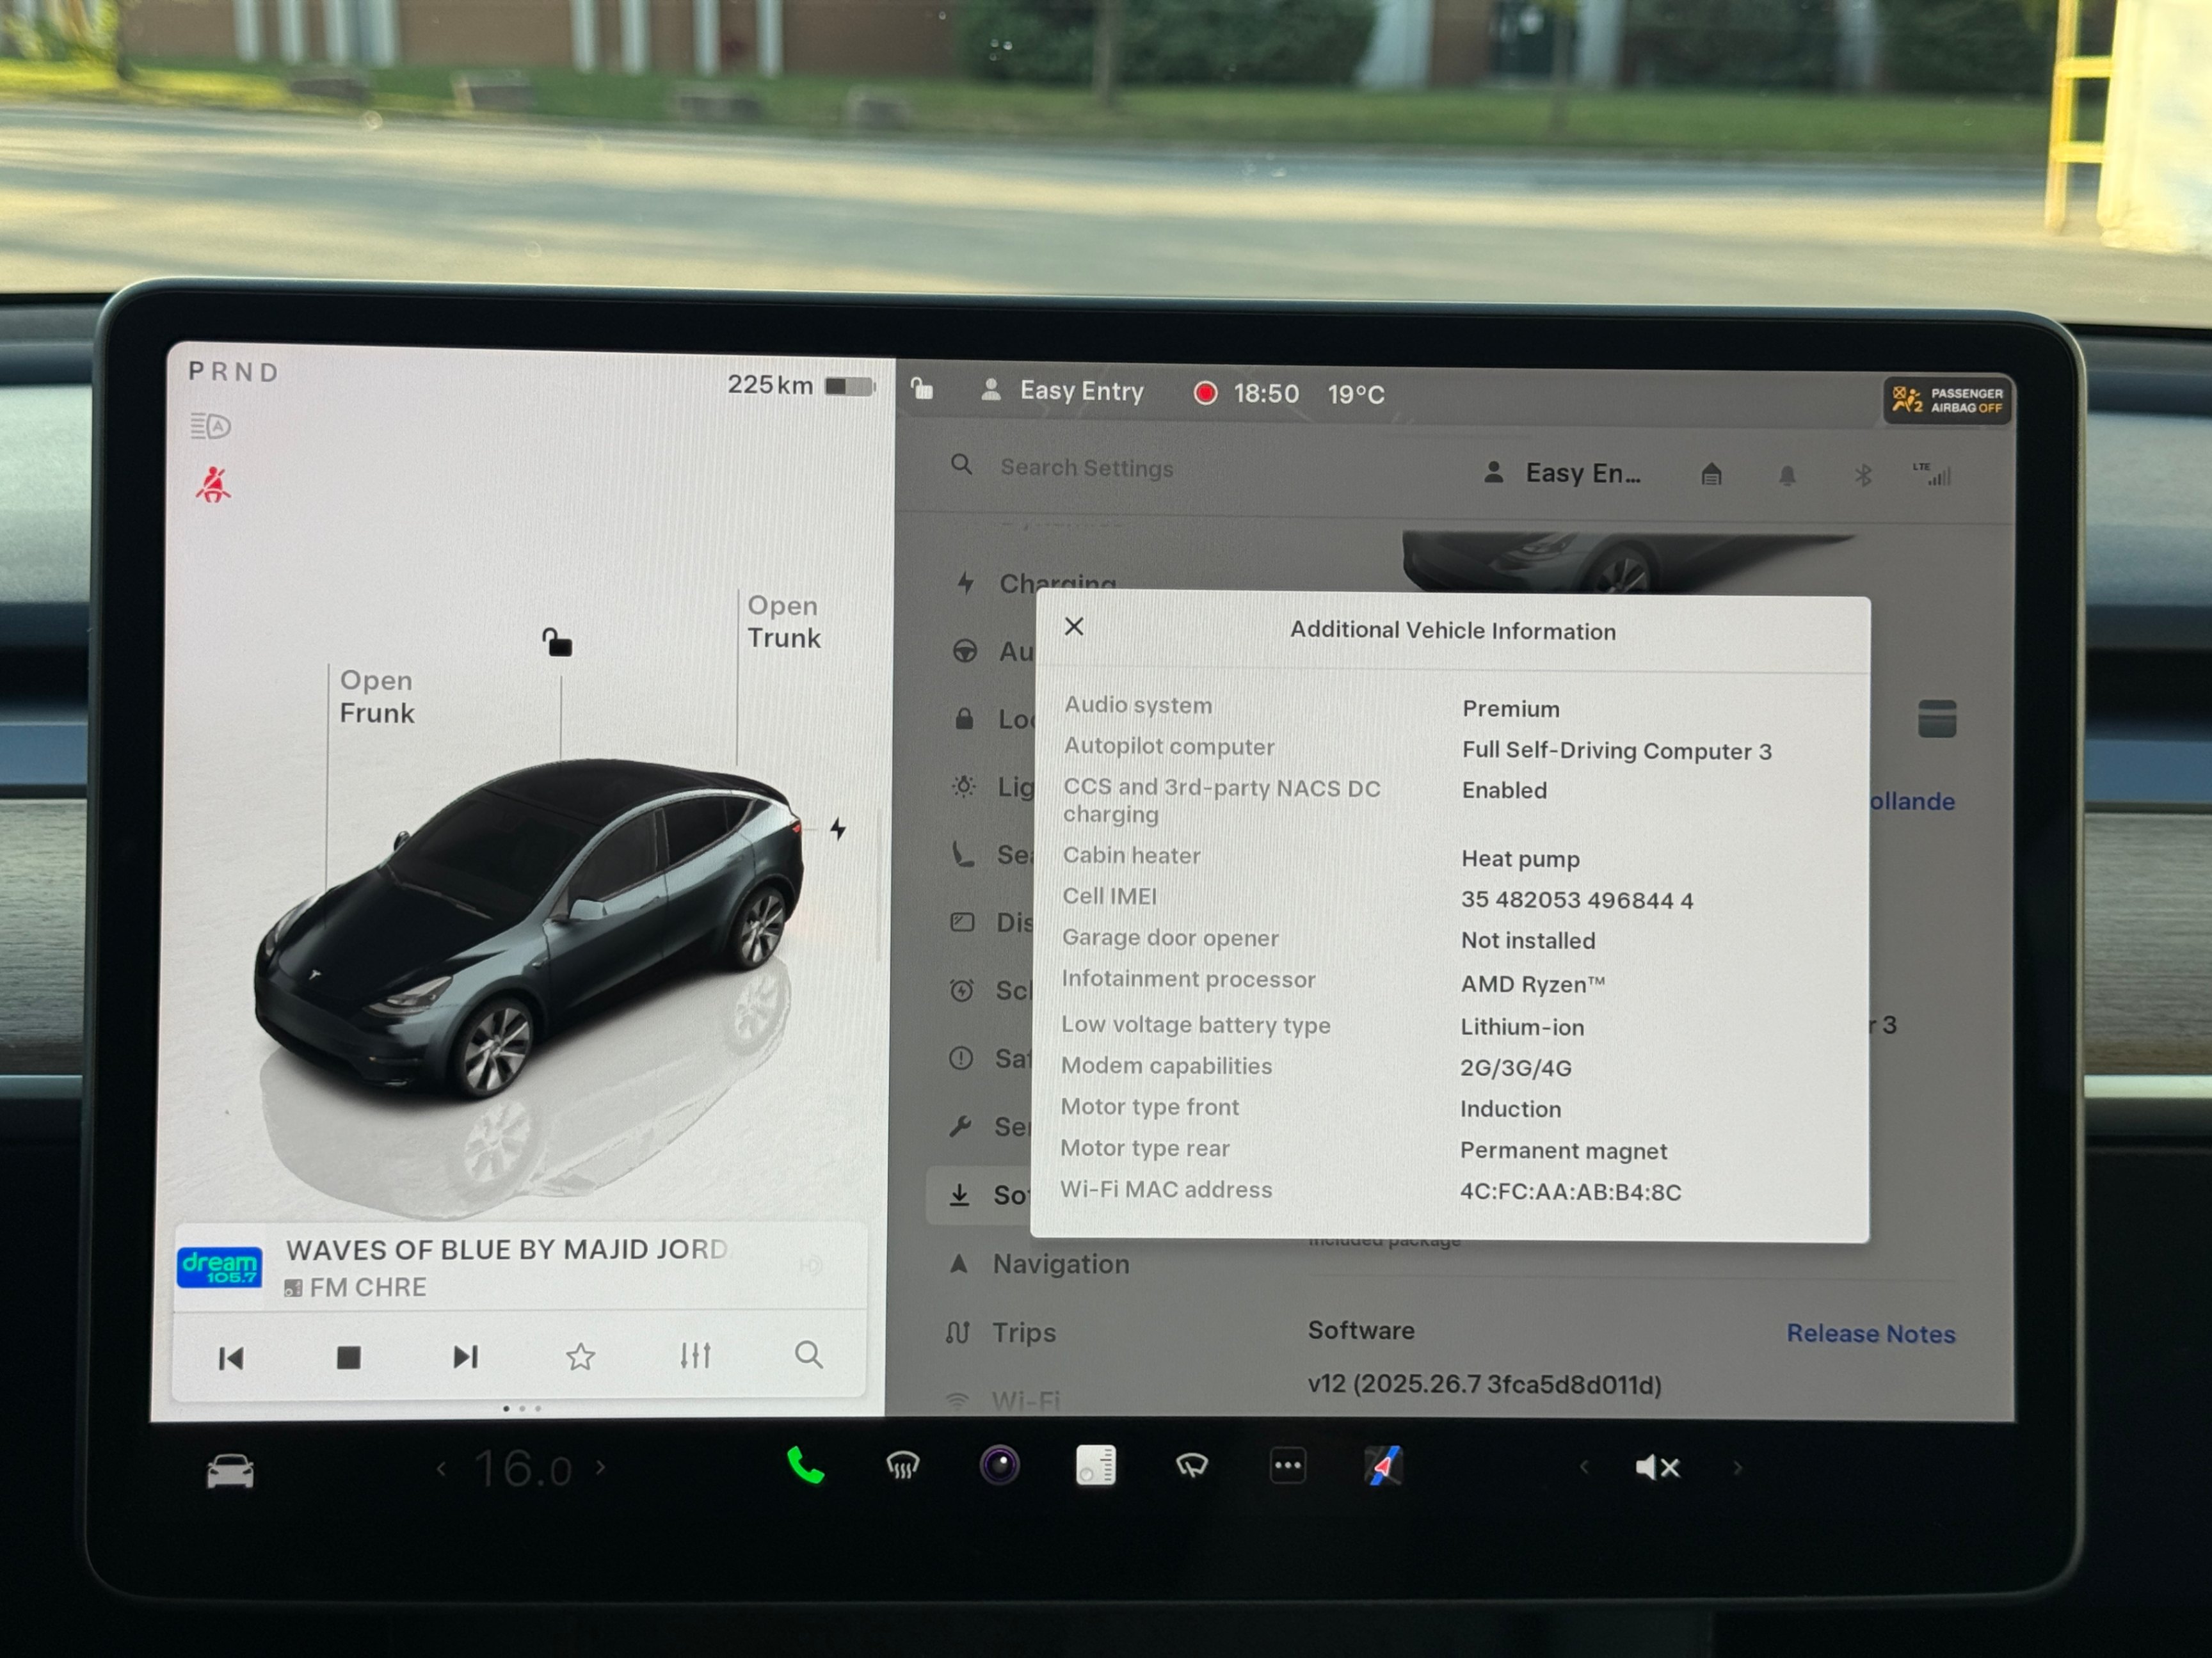The width and height of the screenshot is (2212, 1658).
Task: Tap the Search Settings field
Action: click(x=1086, y=468)
